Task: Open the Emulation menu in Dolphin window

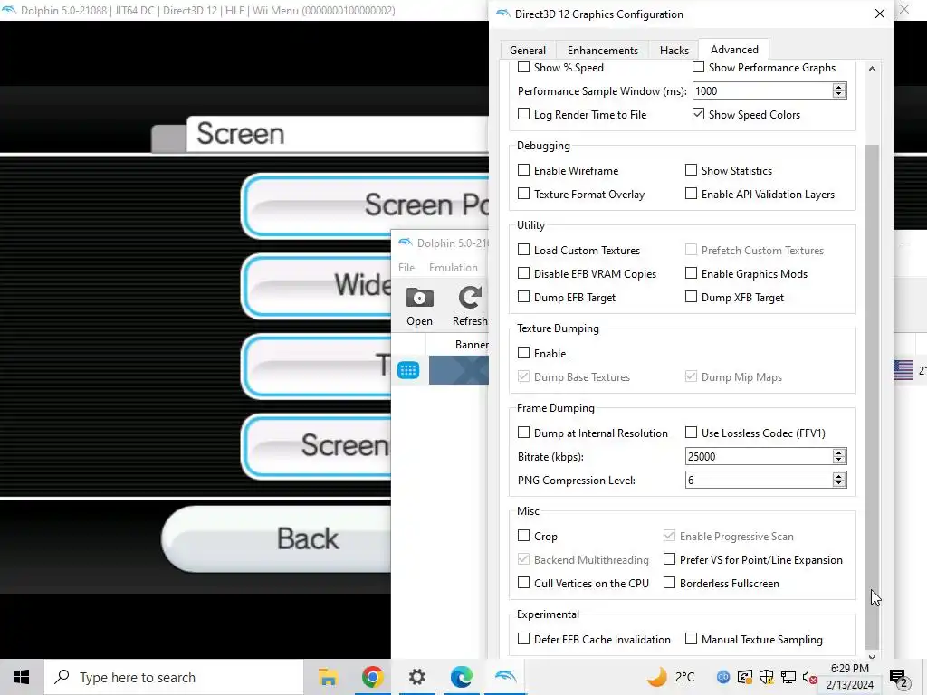Action: [x=453, y=268]
